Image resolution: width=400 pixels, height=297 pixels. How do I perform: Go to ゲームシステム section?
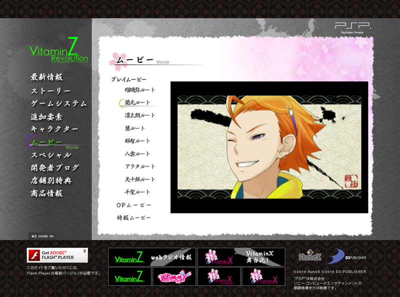pyautogui.click(x=58, y=103)
